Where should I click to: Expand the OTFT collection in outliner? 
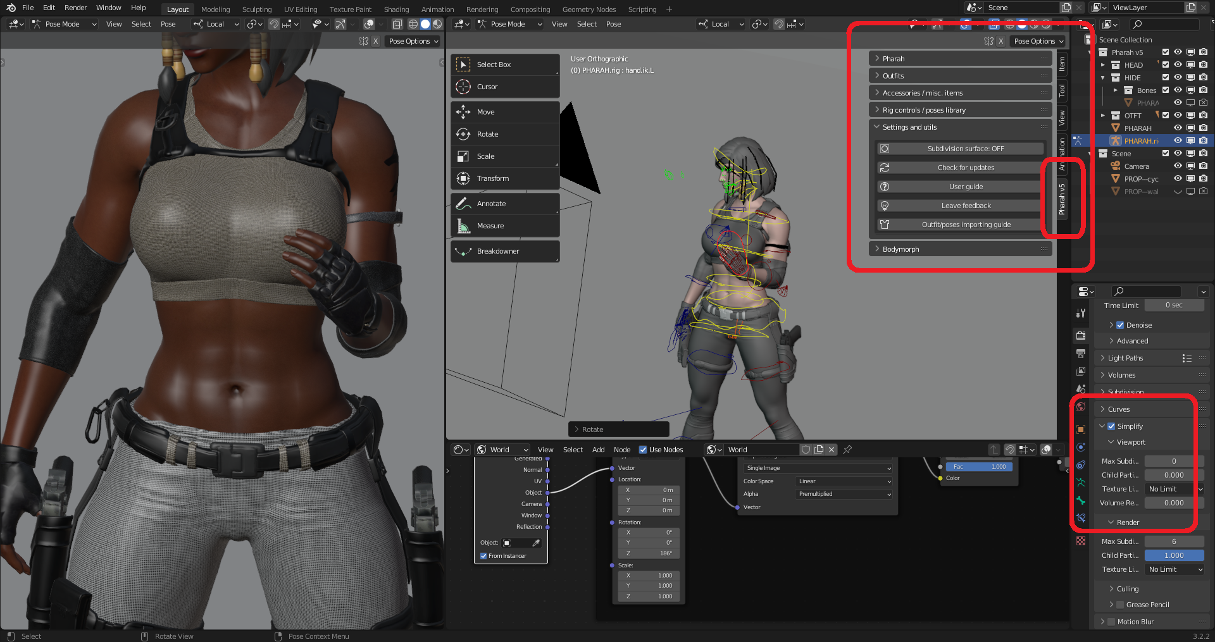(1103, 116)
